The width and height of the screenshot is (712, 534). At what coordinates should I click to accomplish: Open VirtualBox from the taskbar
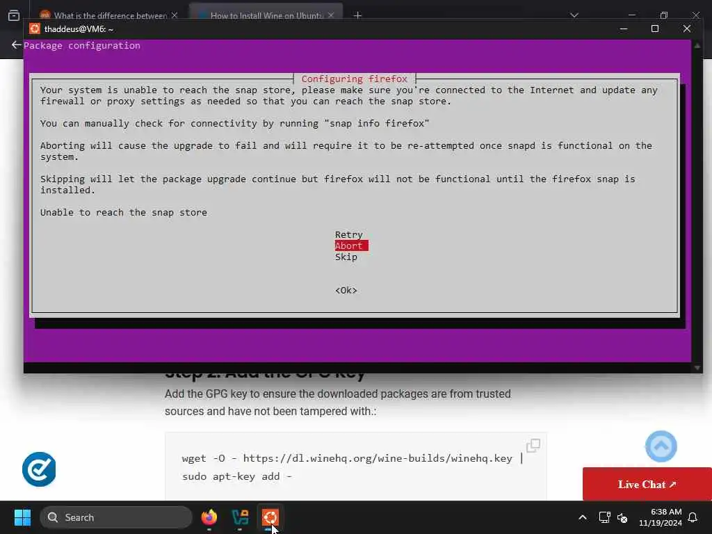[240, 517]
